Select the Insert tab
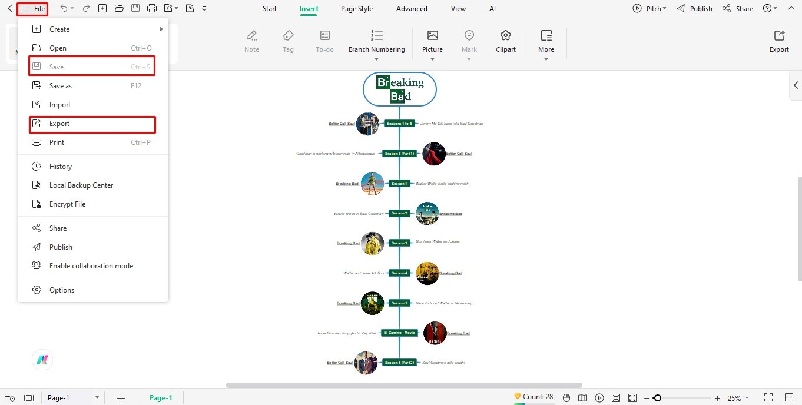Viewport: 802px width, 405px height. point(309,9)
